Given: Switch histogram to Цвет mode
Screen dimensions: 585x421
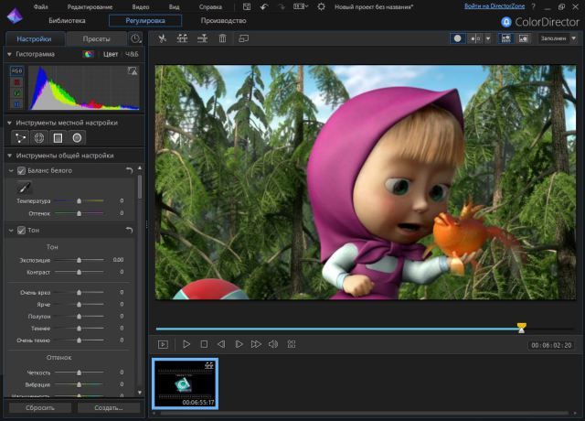Looking at the screenshot, I should click(x=111, y=54).
